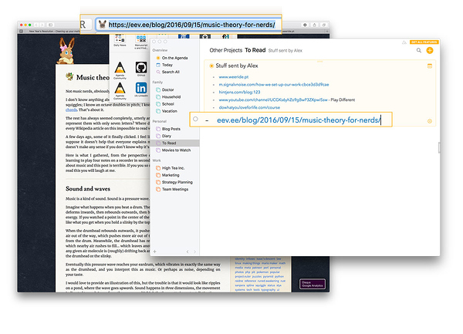Open the Movies to Watch project
The height and width of the screenshot is (334, 463).
click(176, 150)
